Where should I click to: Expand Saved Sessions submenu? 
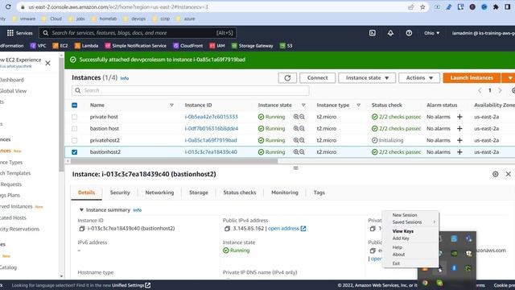tap(410, 222)
